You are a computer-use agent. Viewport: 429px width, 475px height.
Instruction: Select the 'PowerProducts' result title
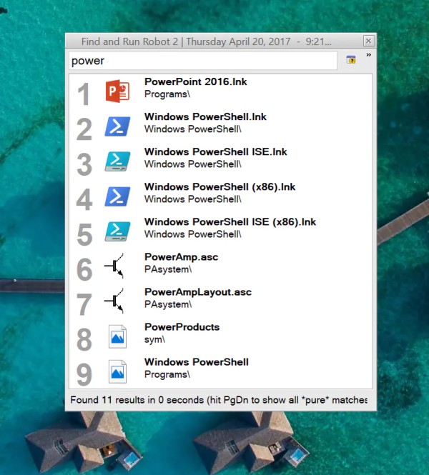(x=182, y=327)
